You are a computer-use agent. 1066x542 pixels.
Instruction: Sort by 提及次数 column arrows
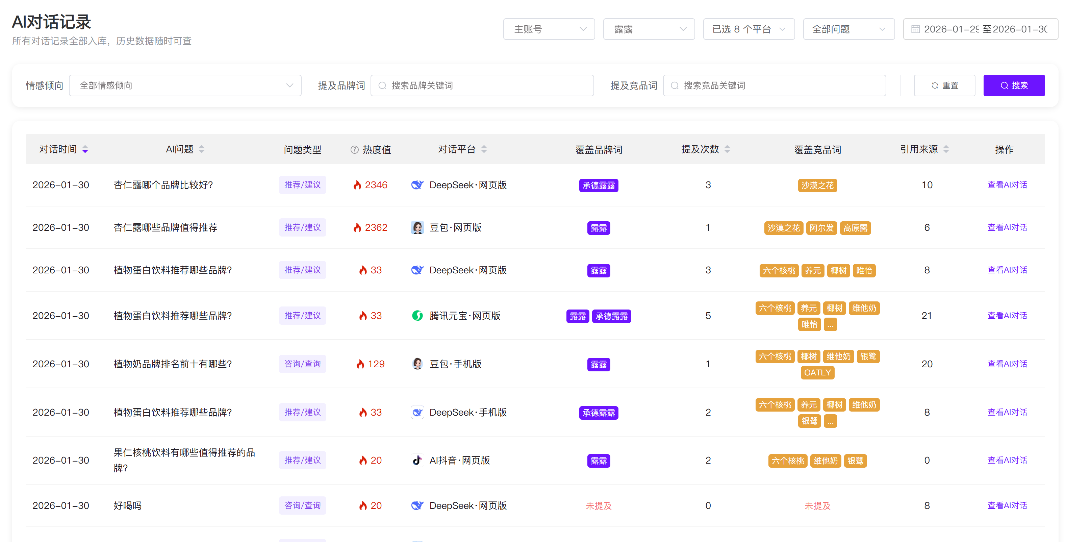[x=727, y=149]
